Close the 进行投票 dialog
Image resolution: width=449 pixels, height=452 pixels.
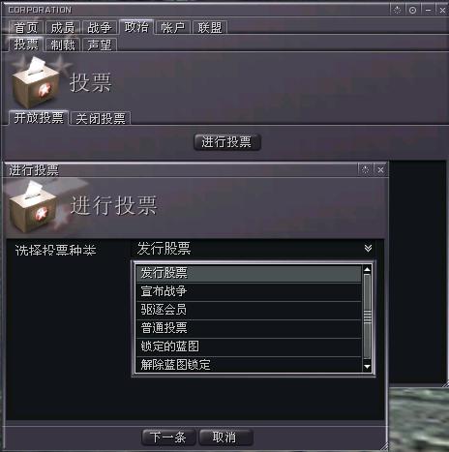(380, 169)
